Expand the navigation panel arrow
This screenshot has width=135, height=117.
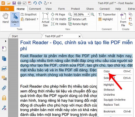pyautogui.click(x=6, y=41)
